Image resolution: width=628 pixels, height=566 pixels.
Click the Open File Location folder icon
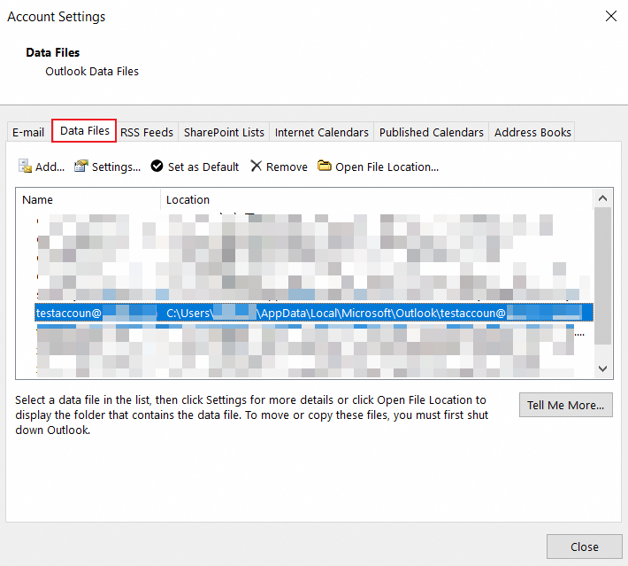(324, 166)
